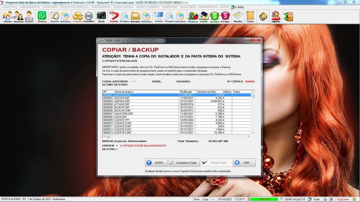The height and width of the screenshot is (202, 360).
Task: Open the Book camera icon
Action: pos(101,17)
